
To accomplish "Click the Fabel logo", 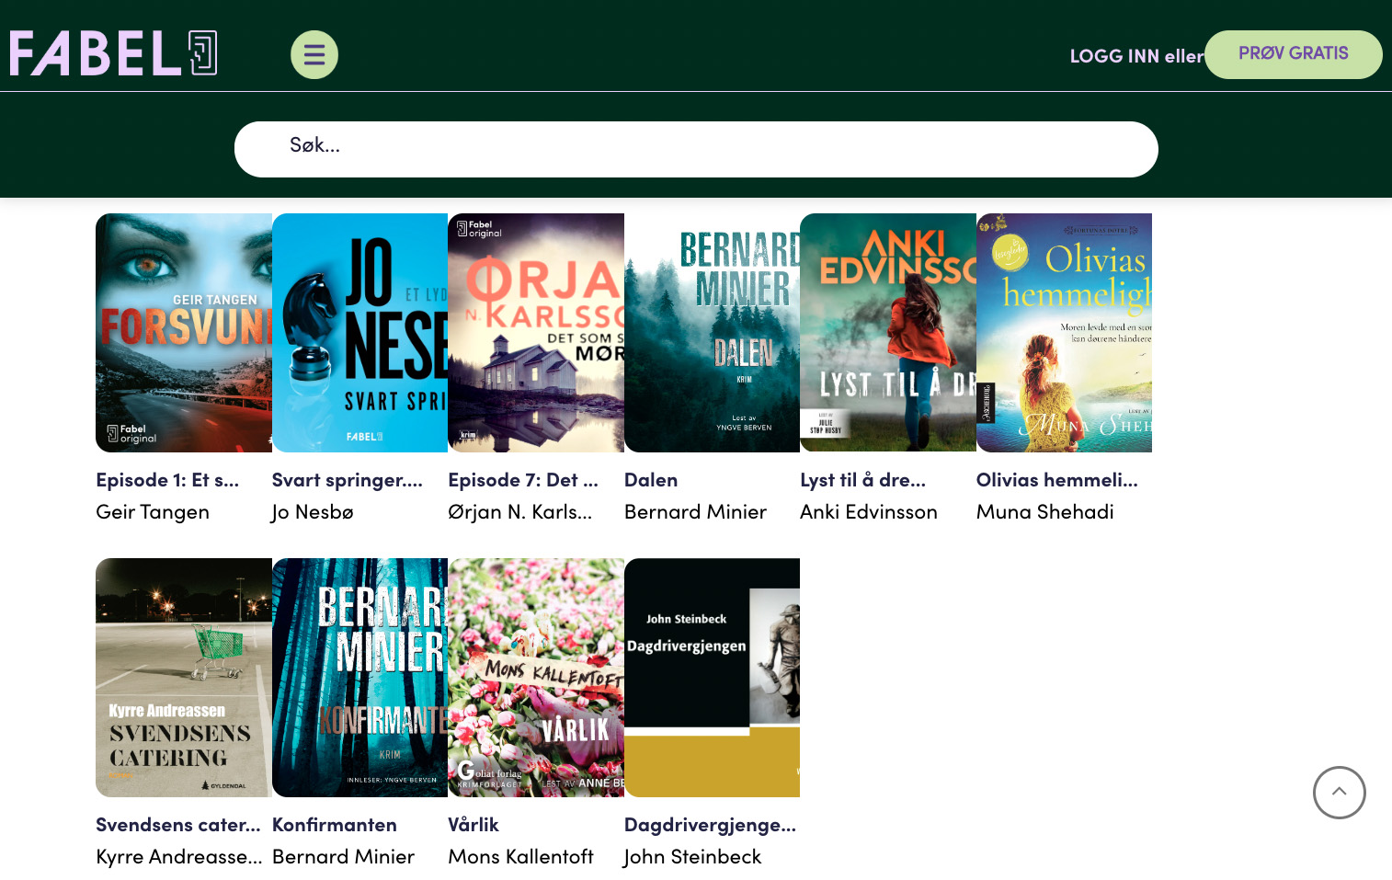I will point(113,53).
